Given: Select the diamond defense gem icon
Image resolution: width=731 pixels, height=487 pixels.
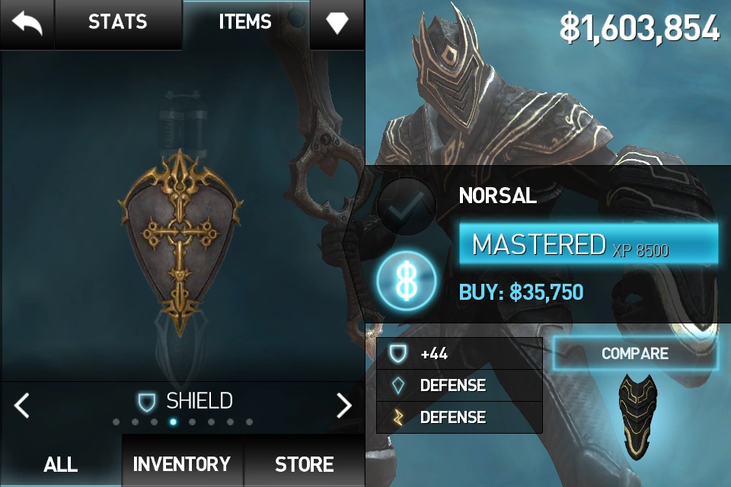Looking at the screenshot, I should point(397,385).
